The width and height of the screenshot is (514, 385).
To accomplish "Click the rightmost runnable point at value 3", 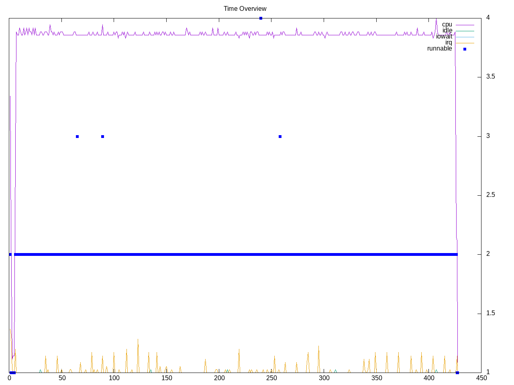I will 280,136.
